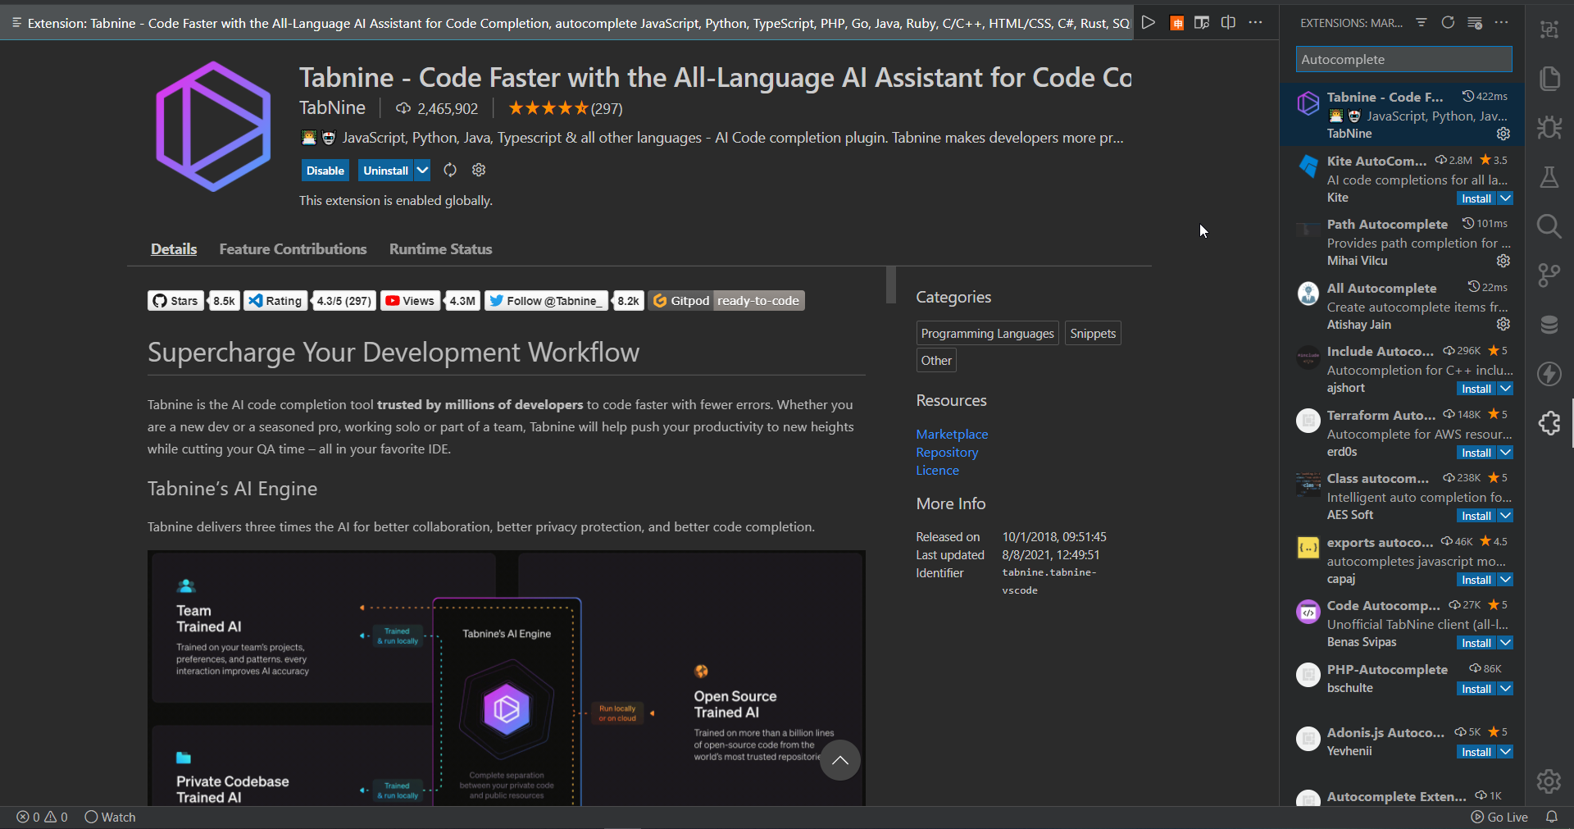Open the Source Control view

(x=1550, y=275)
